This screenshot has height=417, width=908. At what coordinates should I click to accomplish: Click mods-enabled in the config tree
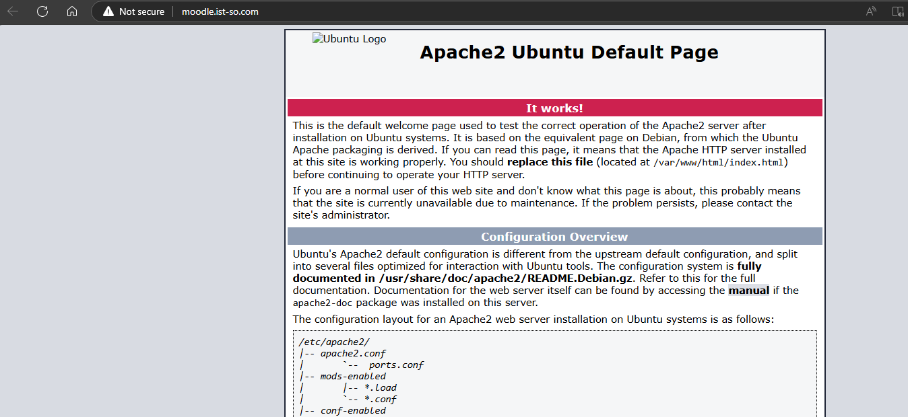point(353,376)
